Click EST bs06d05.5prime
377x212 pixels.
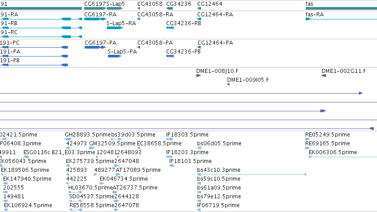[x=219, y=144]
